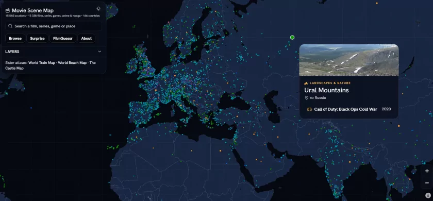Open the About page
The image size is (433, 201).
87,38
